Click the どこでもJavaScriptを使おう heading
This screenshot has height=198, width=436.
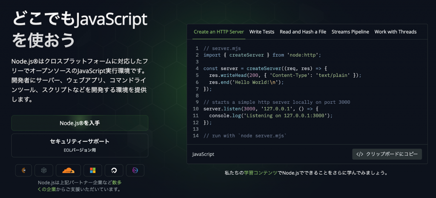[80, 30]
